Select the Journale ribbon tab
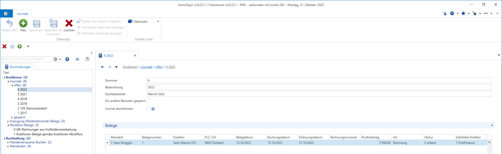502x154 pixels. [23, 13]
